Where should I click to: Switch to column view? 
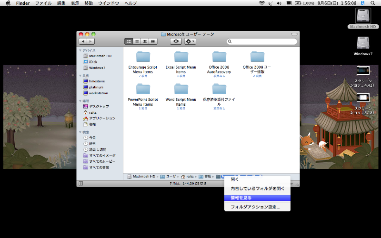[145, 41]
